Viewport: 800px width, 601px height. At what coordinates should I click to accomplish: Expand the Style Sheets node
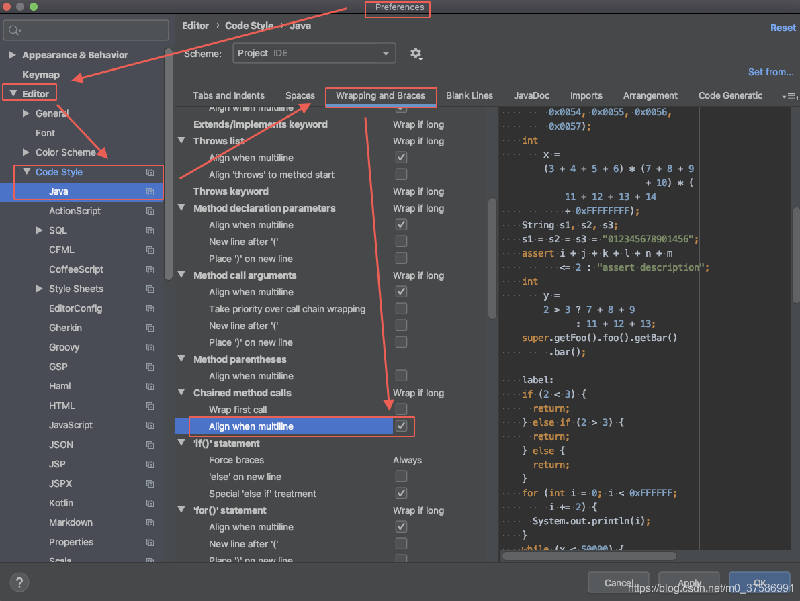[39, 289]
